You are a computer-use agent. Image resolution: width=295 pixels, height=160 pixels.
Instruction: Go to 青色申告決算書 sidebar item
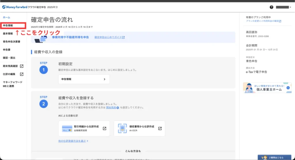pyautogui.click(x=12, y=42)
